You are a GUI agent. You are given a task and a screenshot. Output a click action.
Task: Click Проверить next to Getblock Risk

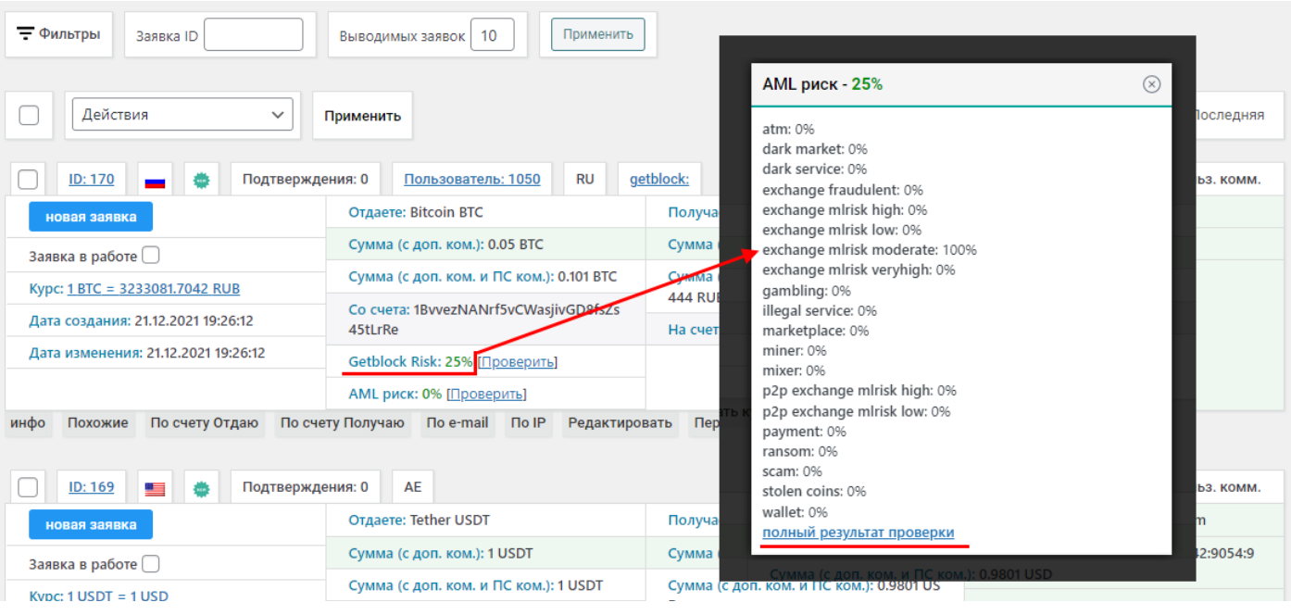[x=518, y=362]
